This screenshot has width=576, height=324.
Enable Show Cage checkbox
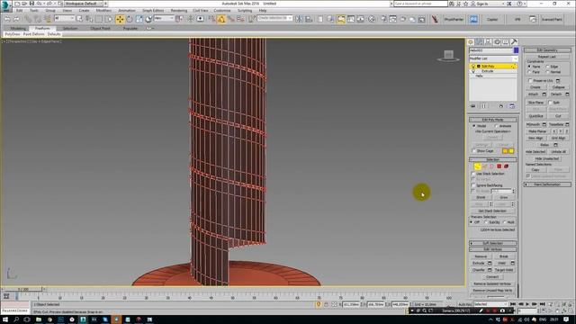coord(474,151)
